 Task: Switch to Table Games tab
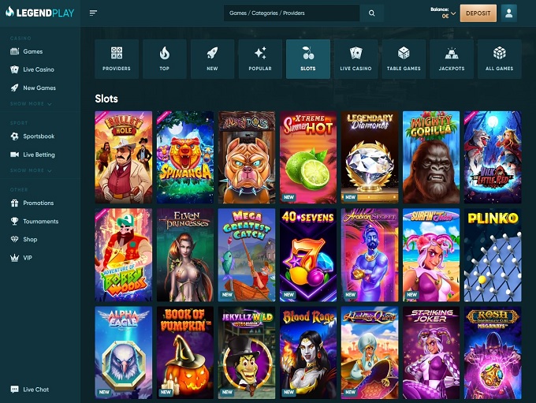click(x=404, y=59)
